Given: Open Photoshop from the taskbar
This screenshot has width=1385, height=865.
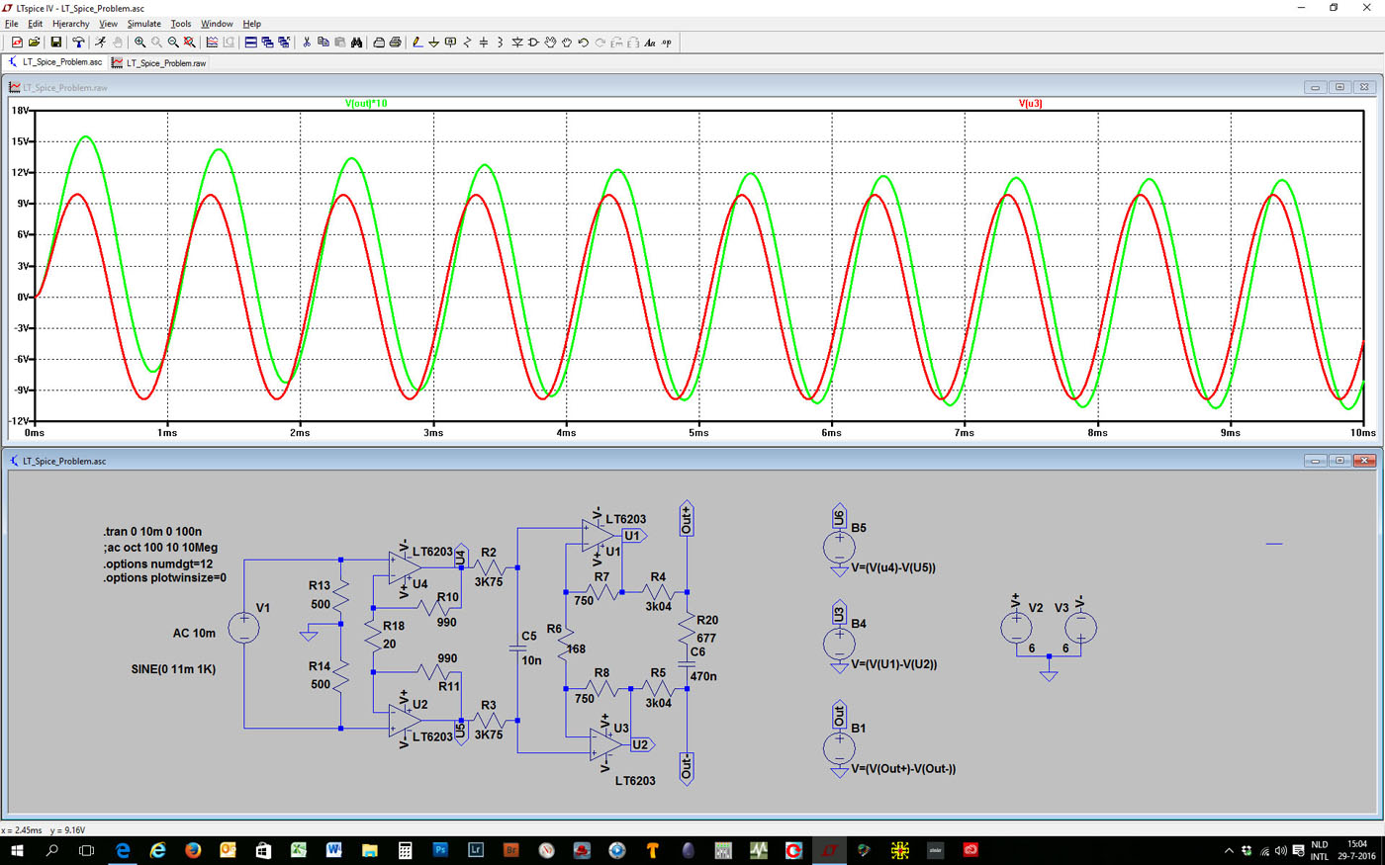Looking at the screenshot, I should tap(440, 850).
